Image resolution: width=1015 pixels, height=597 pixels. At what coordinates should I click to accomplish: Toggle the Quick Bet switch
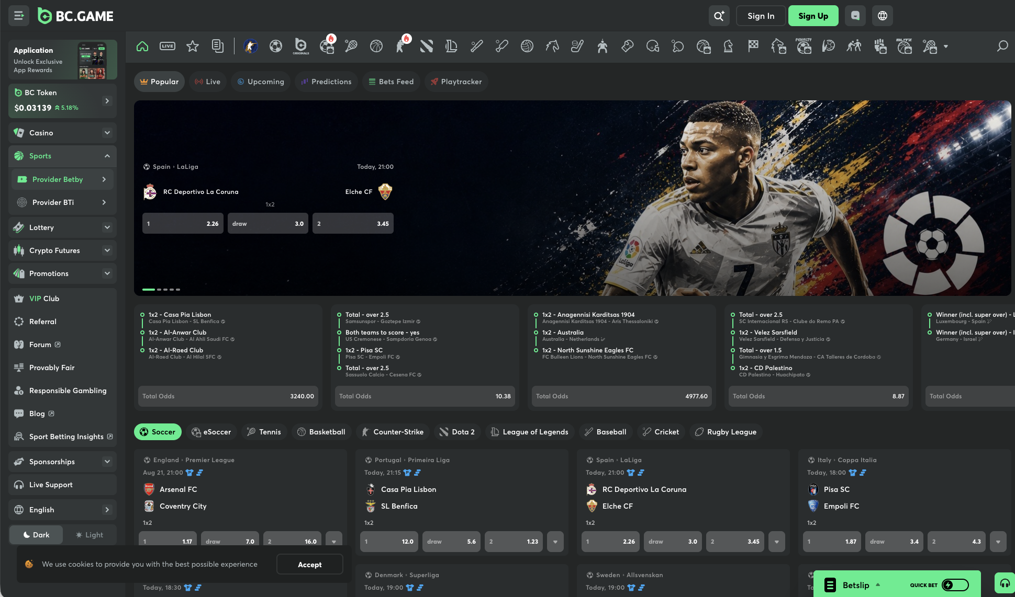(x=955, y=585)
